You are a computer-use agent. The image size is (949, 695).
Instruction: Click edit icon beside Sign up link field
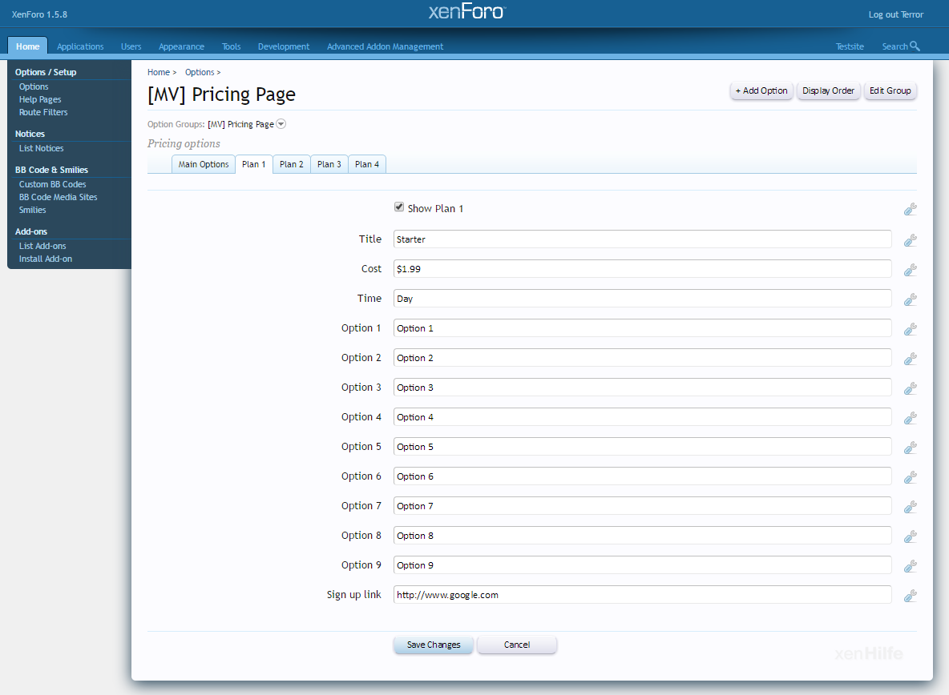coord(910,596)
